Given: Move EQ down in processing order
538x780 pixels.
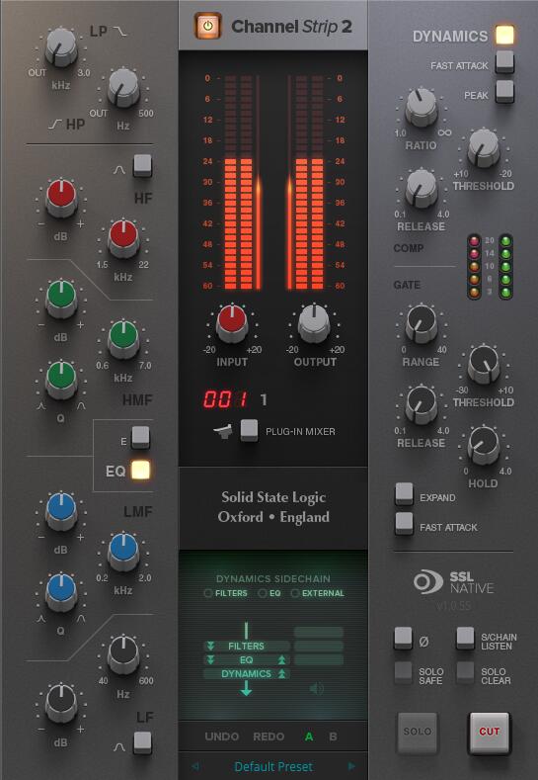Looking at the screenshot, I should tap(210, 660).
